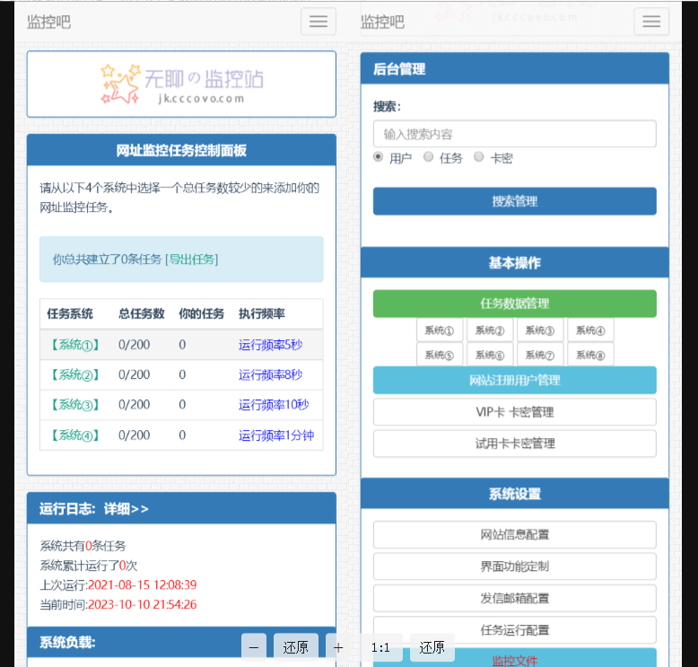698x667 pixels.
Task: Click the 无聊の监控站 logo banner
Action: tap(181, 84)
